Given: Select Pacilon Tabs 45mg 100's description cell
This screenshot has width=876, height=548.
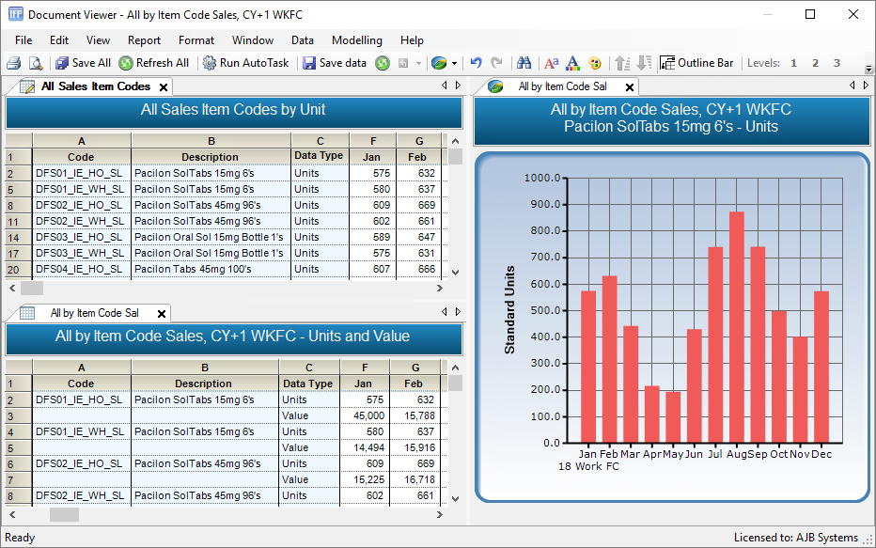Looking at the screenshot, I should [x=211, y=269].
